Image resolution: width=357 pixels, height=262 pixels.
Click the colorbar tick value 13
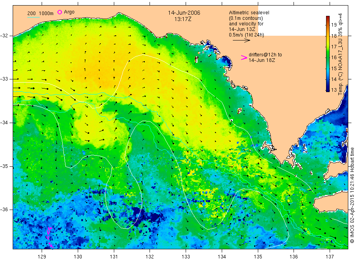[x=334, y=90]
